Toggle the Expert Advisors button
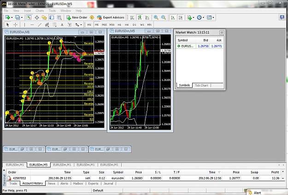 click(x=111, y=17)
